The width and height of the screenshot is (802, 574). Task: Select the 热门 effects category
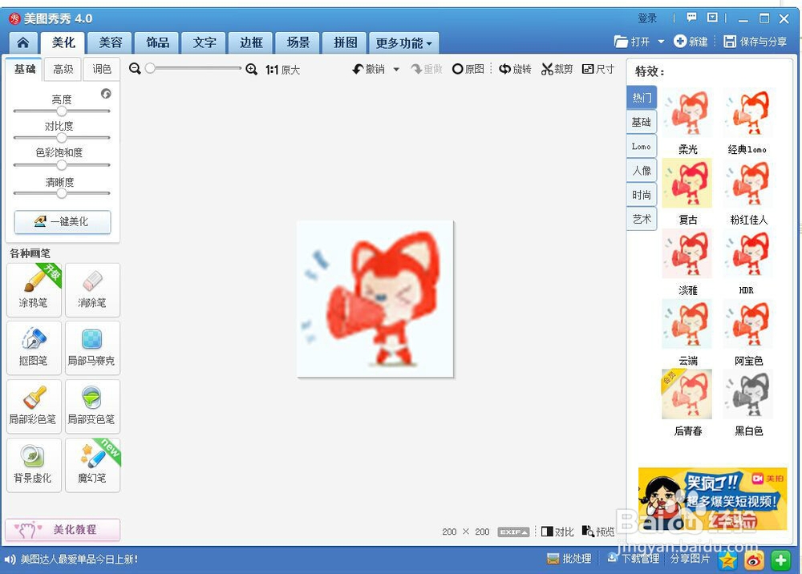642,97
